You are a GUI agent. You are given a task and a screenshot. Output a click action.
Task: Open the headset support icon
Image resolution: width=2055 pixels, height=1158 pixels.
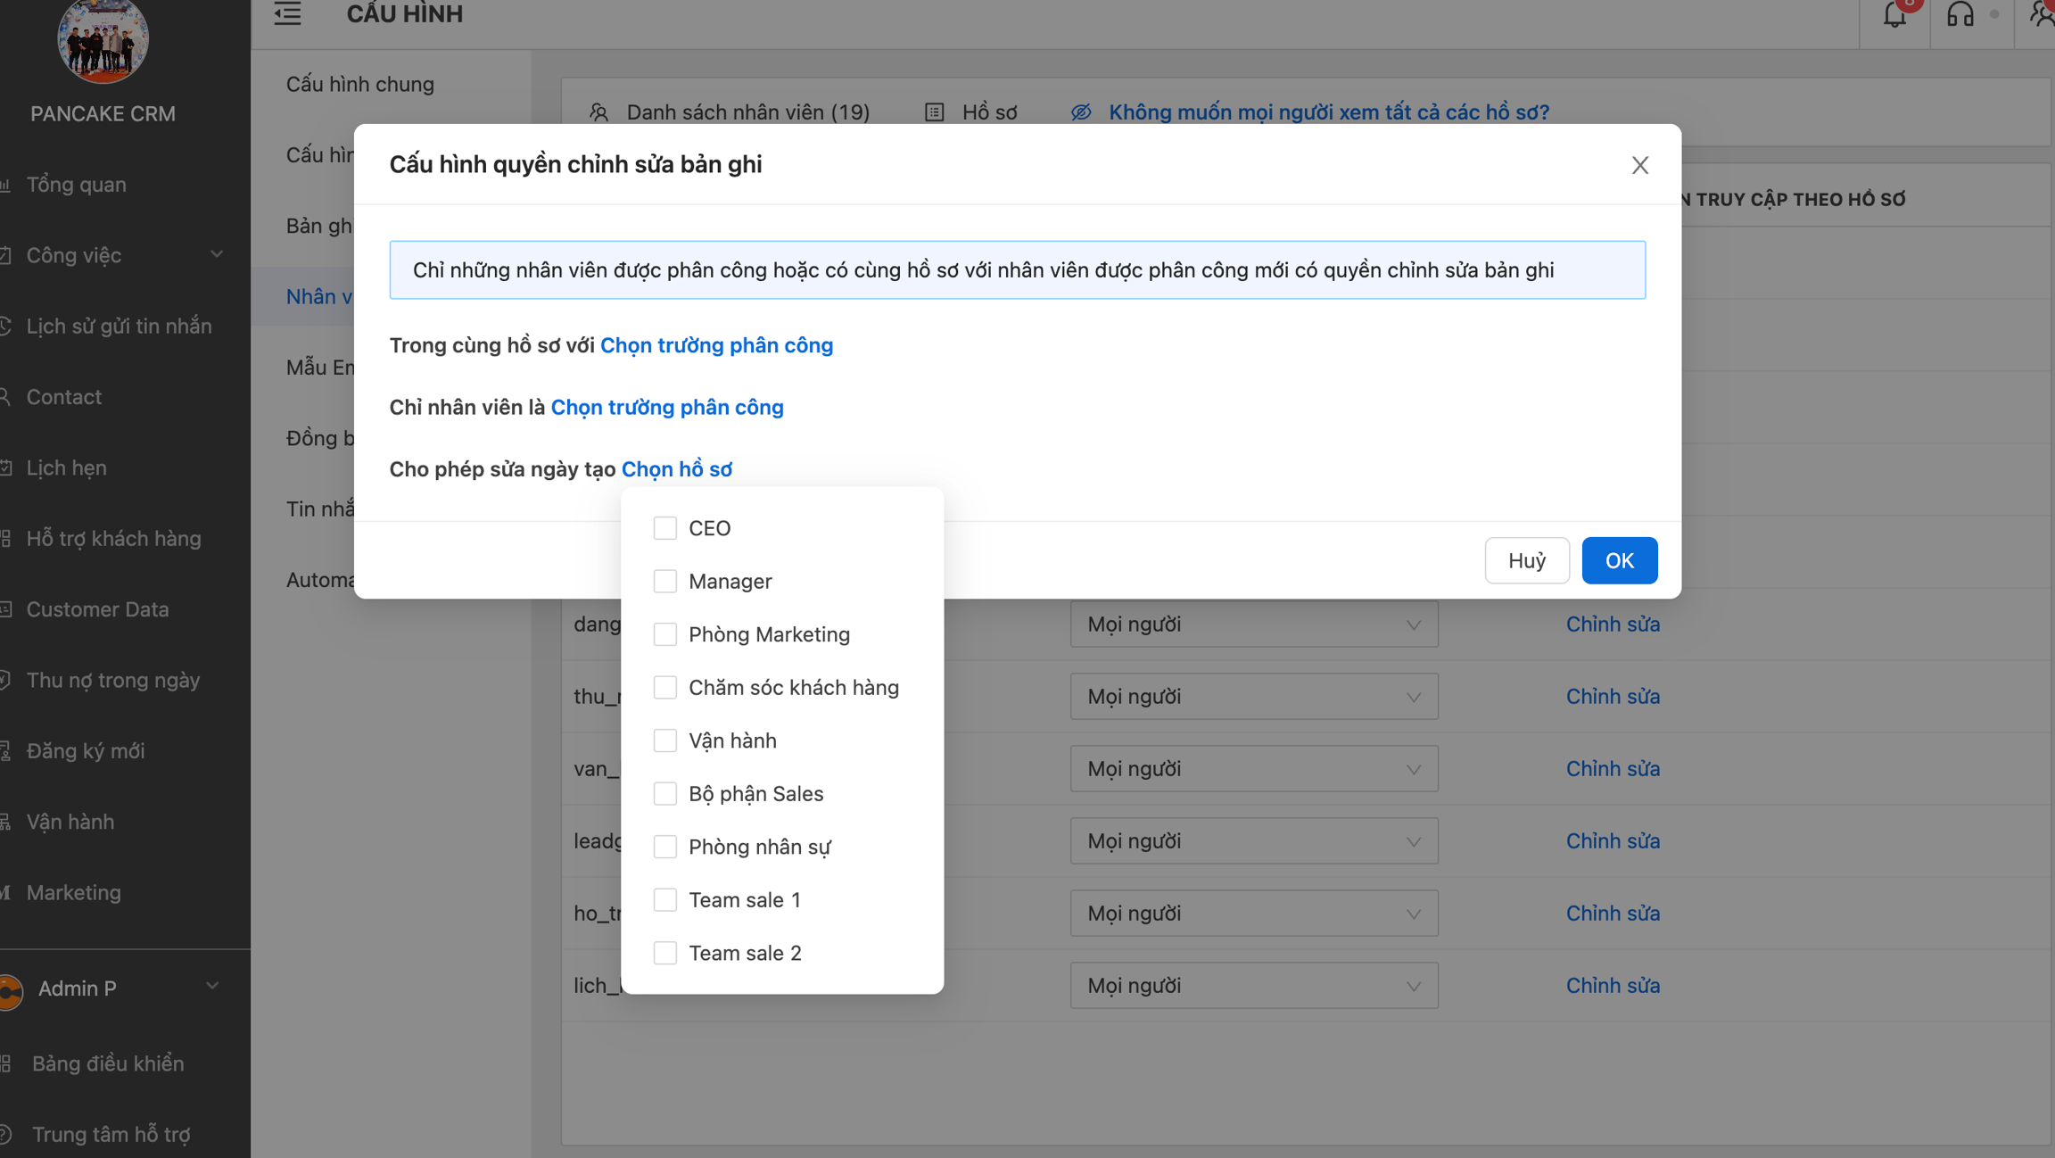pyautogui.click(x=1960, y=15)
